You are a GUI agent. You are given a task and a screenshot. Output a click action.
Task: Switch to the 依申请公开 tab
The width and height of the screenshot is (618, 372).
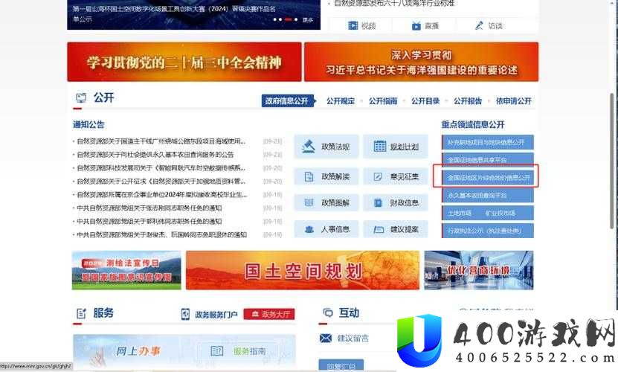pos(514,101)
